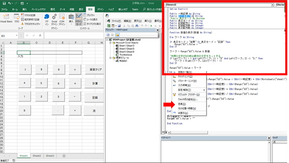Click the green Run macro play icon
289x163 pixels.
tap(151, 26)
